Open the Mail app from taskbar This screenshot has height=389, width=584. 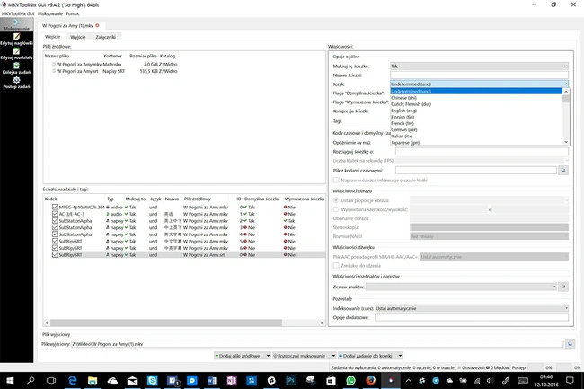(x=132, y=380)
